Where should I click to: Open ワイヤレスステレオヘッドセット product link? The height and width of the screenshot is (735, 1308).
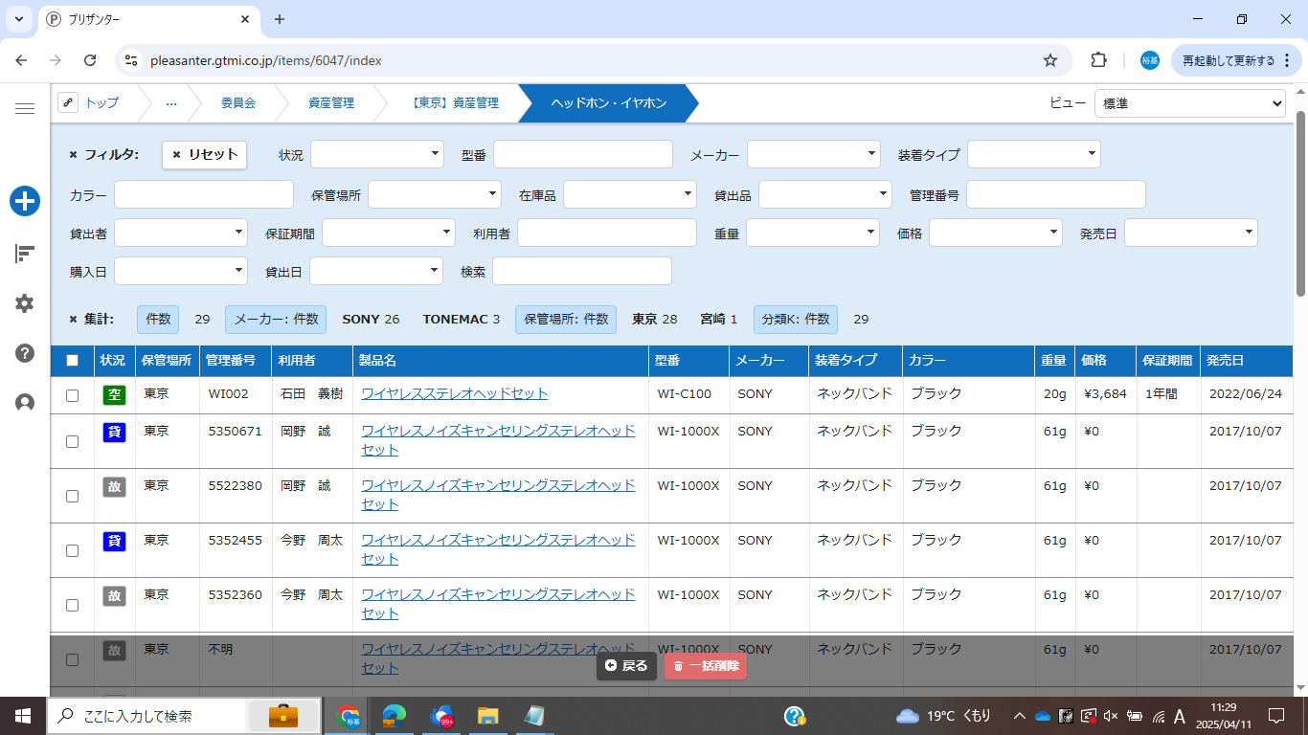click(x=455, y=393)
